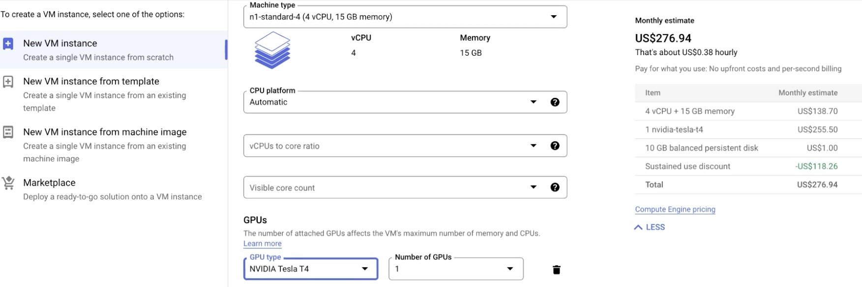Open help for vCPUs to core ratio

click(555, 146)
